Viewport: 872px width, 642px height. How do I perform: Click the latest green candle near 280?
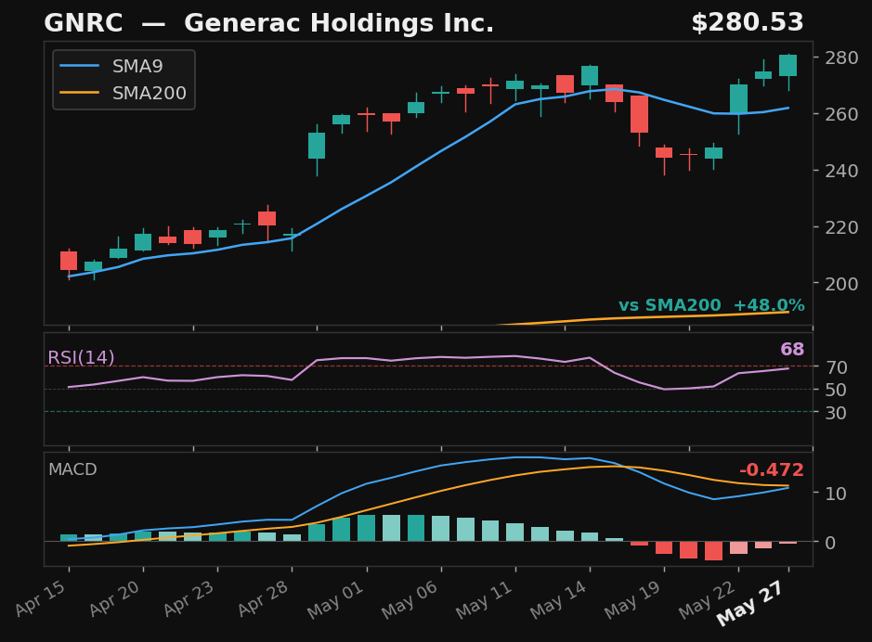click(x=788, y=65)
